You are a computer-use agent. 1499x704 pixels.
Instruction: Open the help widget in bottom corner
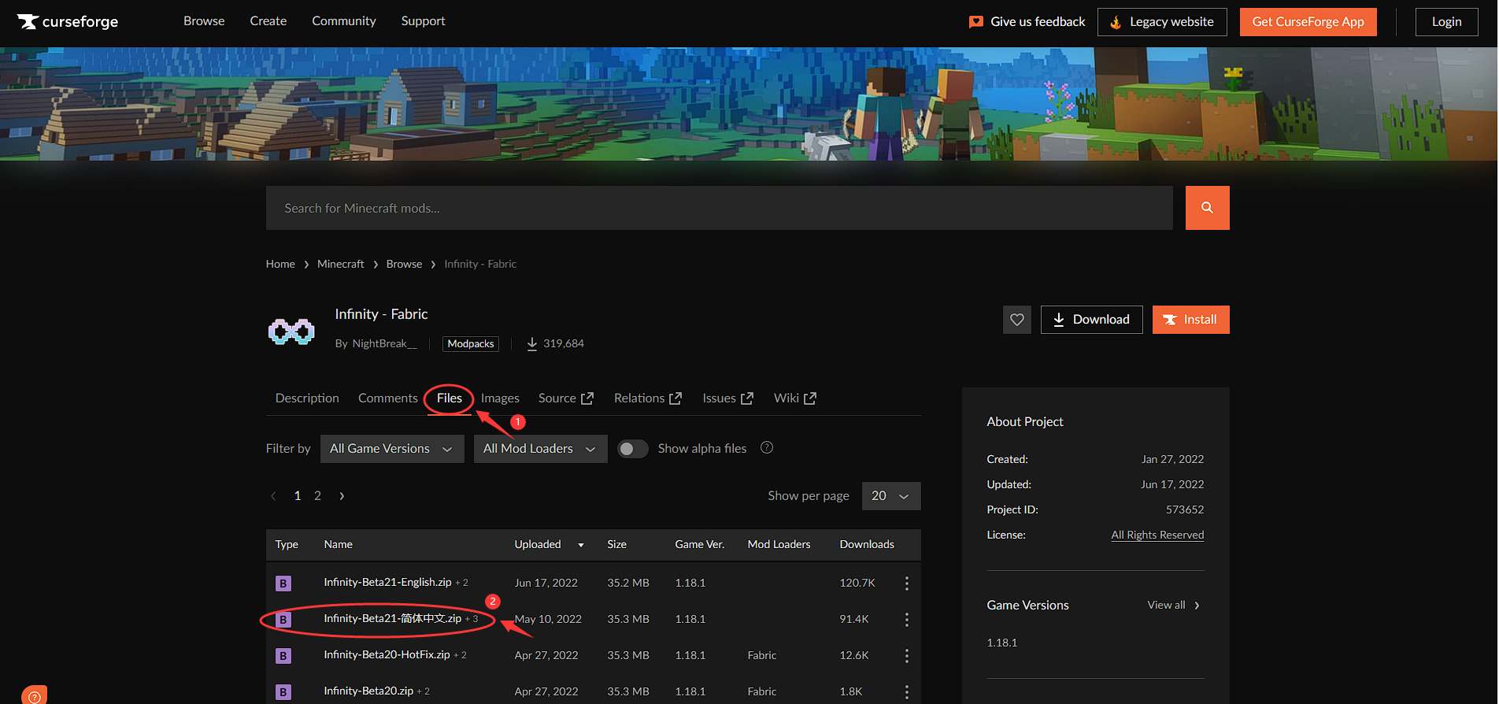point(34,695)
